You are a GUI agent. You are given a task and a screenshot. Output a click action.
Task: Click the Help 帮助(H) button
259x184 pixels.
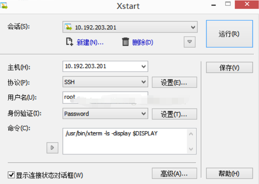(229, 173)
